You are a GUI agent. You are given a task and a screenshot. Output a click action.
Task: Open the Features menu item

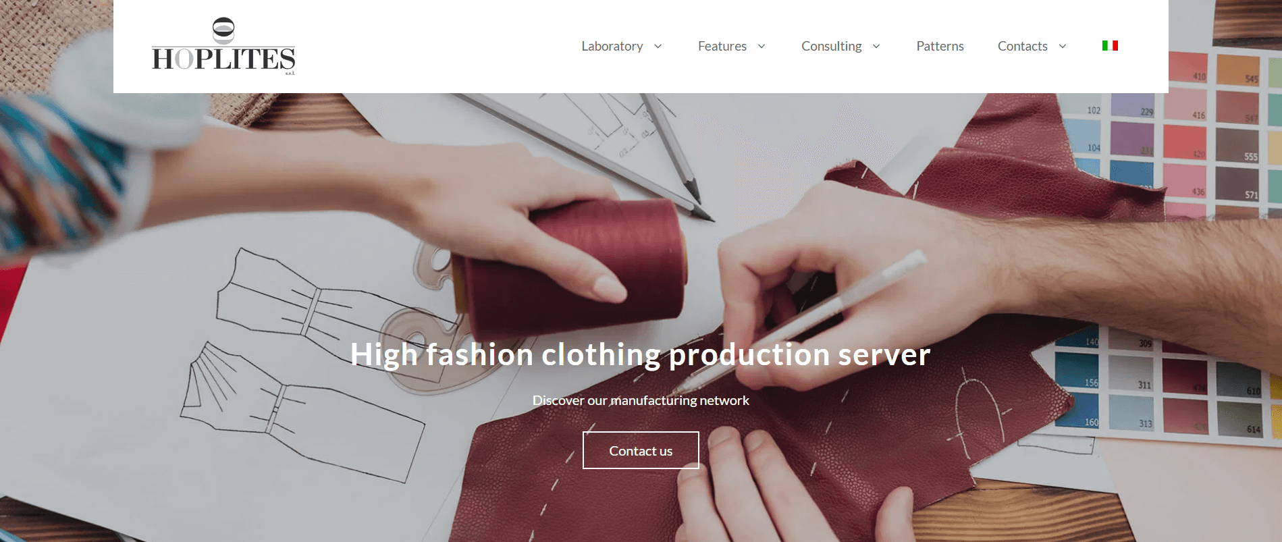click(722, 46)
